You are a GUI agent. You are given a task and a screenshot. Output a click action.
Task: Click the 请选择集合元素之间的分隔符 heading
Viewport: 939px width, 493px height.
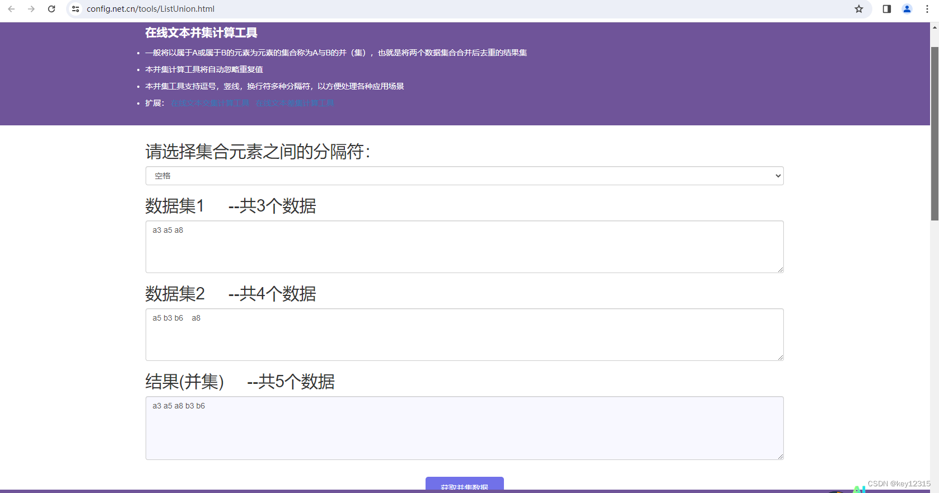click(258, 152)
